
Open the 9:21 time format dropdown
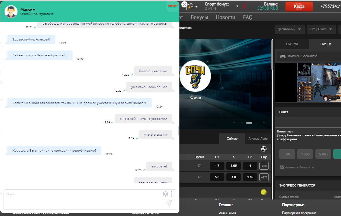tap(321, 29)
